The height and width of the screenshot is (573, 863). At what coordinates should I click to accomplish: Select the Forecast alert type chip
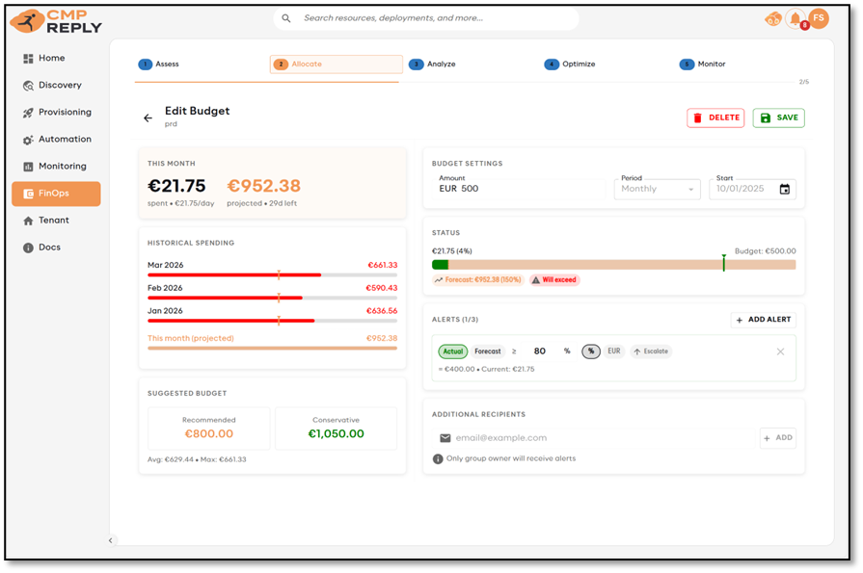click(x=487, y=352)
